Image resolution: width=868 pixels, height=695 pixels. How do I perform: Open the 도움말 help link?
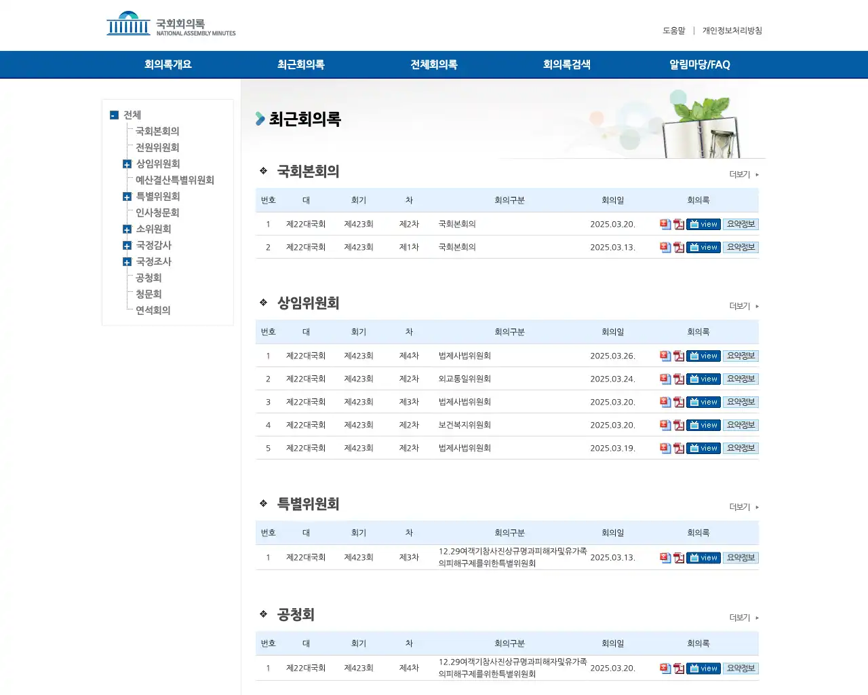pos(674,31)
